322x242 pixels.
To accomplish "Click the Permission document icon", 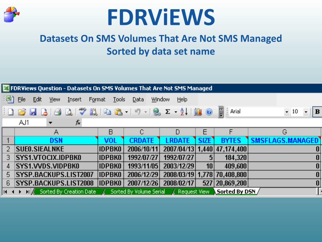I will coord(44,112).
